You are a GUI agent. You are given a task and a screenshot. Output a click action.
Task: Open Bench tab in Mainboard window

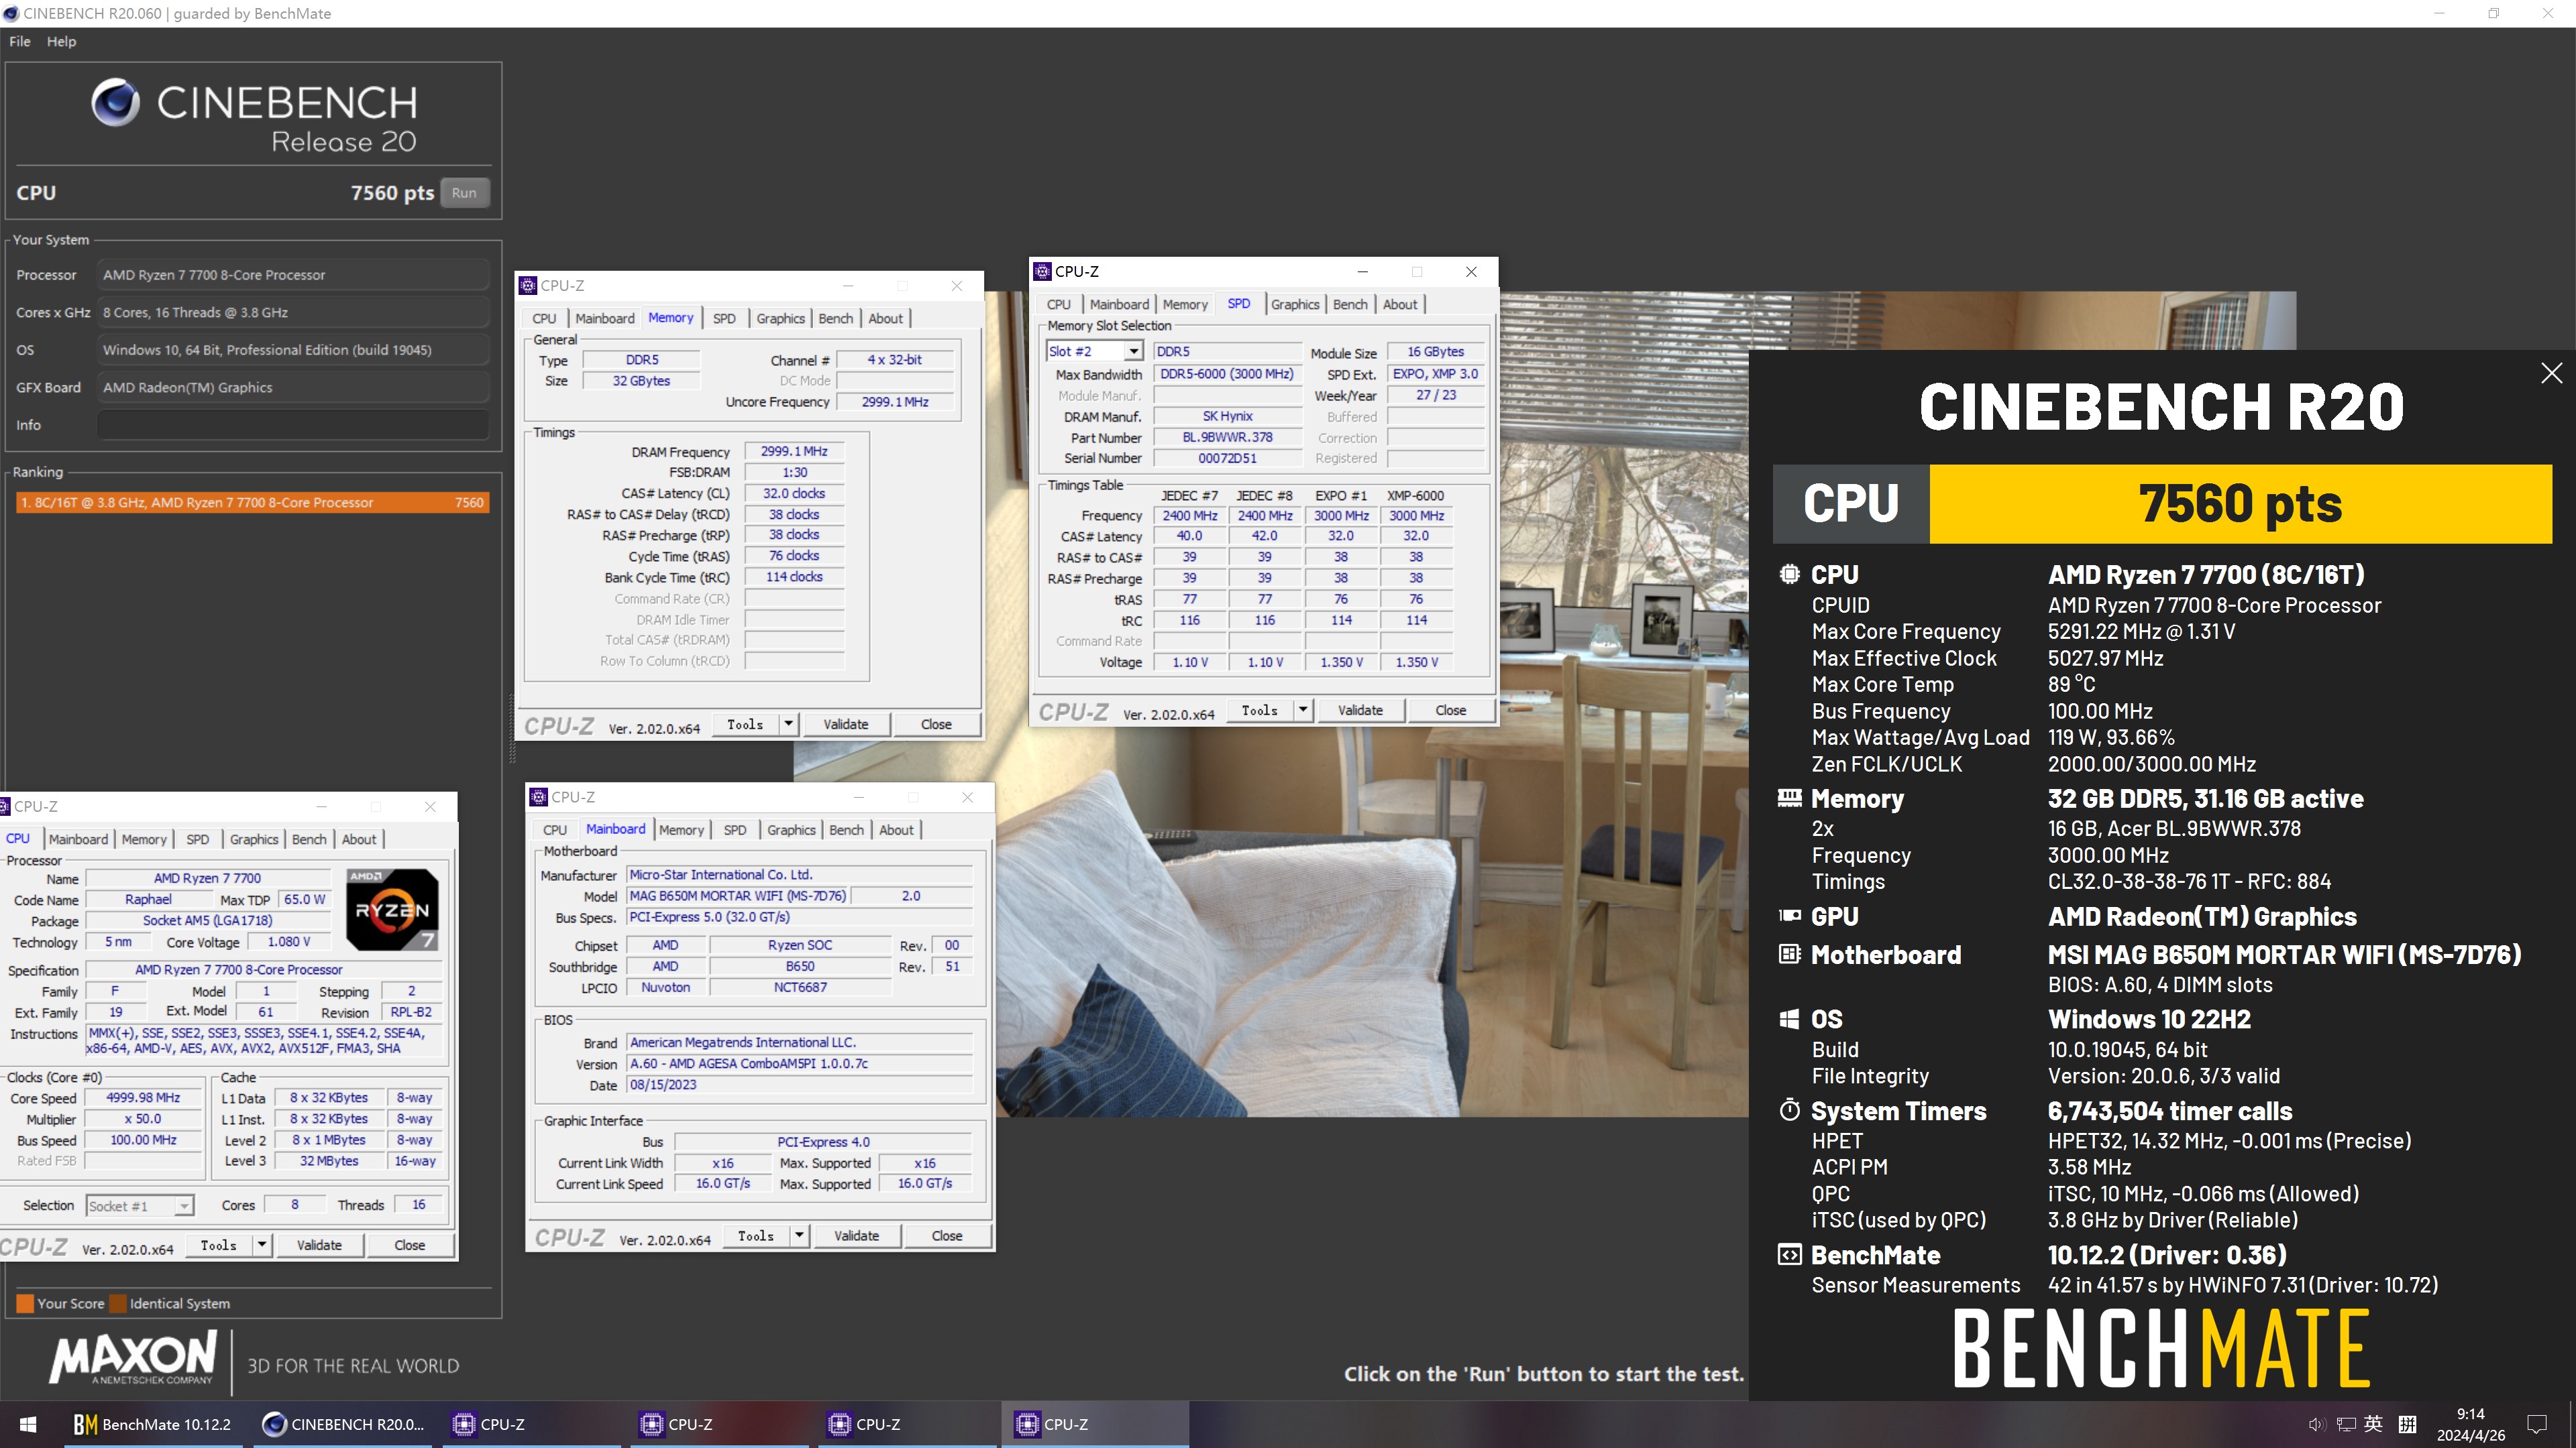[x=846, y=831]
